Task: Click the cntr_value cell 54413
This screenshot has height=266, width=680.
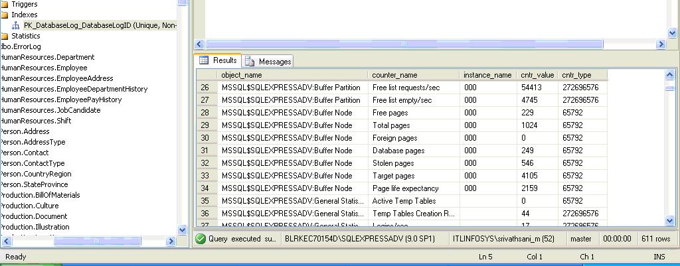Action: [x=538, y=88]
